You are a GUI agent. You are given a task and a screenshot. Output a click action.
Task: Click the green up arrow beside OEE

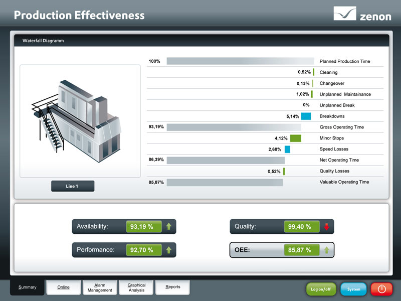click(327, 249)
